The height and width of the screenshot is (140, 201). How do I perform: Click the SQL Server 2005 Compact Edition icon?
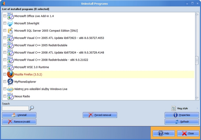click(x=10, y=31)
